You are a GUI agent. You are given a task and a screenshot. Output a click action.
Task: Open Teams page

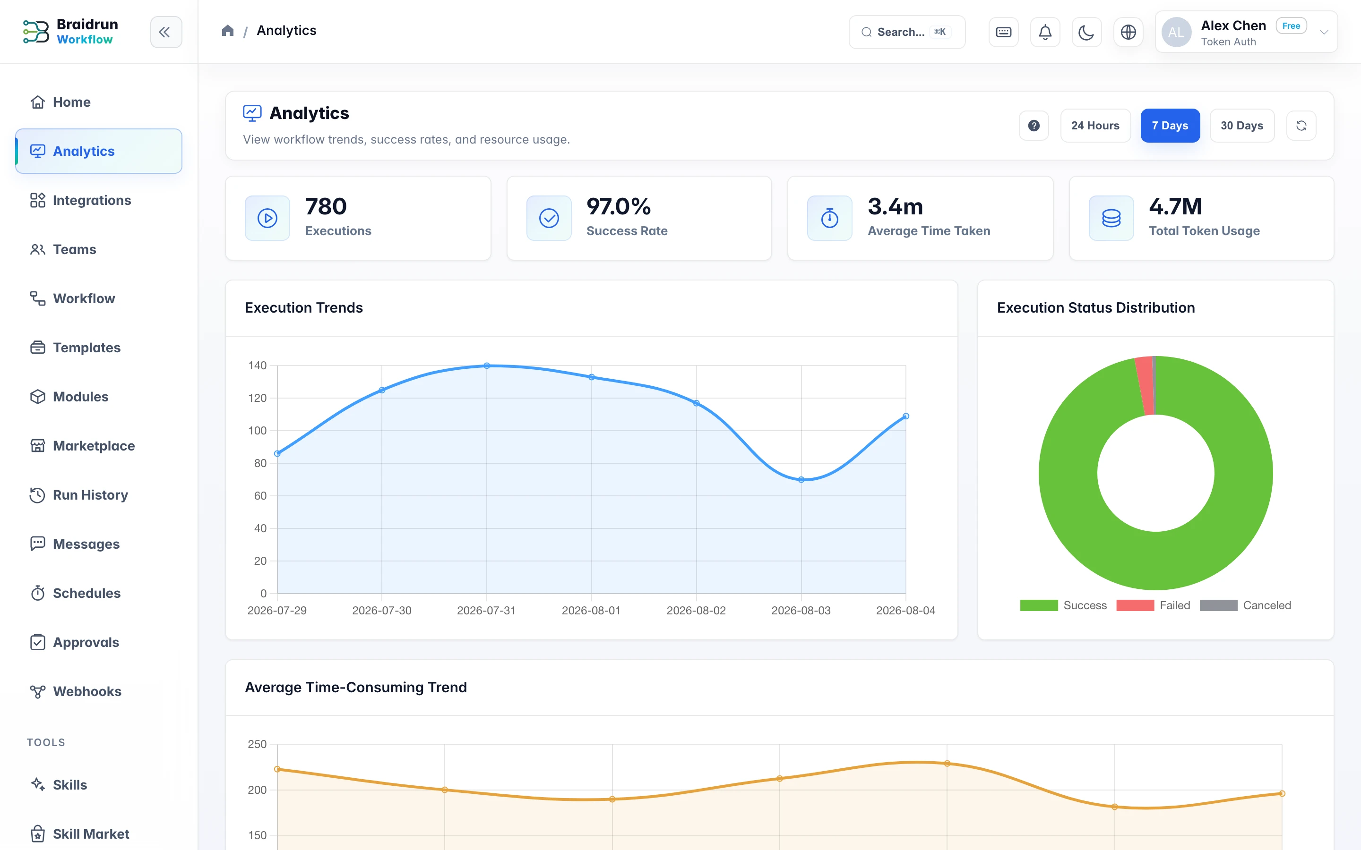98,249
